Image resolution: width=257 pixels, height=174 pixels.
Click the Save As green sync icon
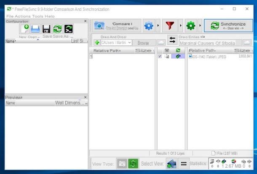click(x=57, y=29)
